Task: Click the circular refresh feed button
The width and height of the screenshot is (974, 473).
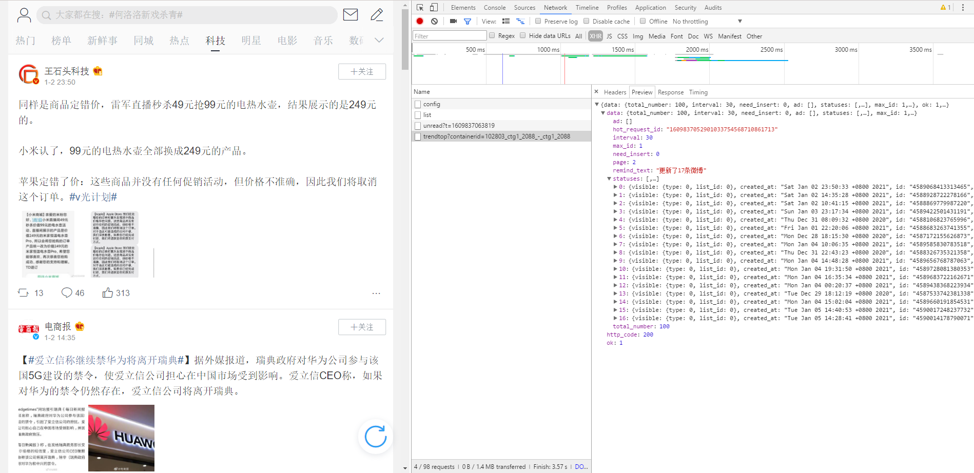Action: (x=376, y=437)
